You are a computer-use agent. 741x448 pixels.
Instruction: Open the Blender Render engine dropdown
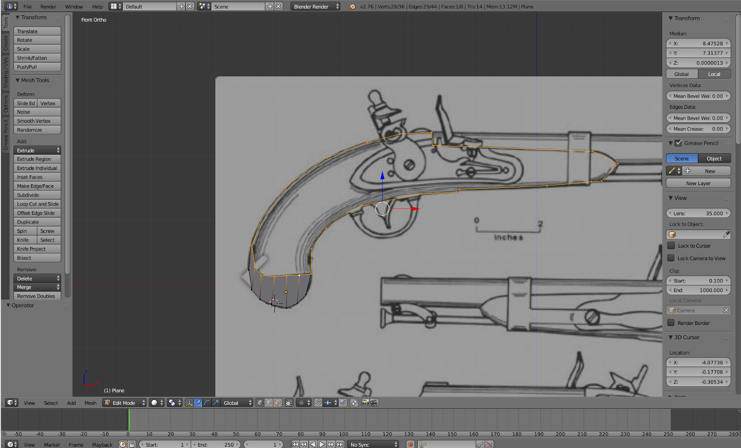click(315, 6)
